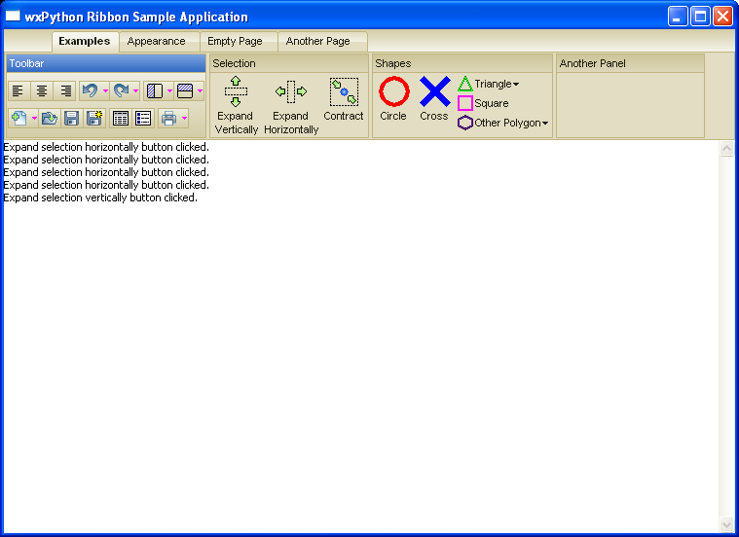Click the log scrollbar down arrow
This screenshot has height=537, width=739.
point(726,524)
